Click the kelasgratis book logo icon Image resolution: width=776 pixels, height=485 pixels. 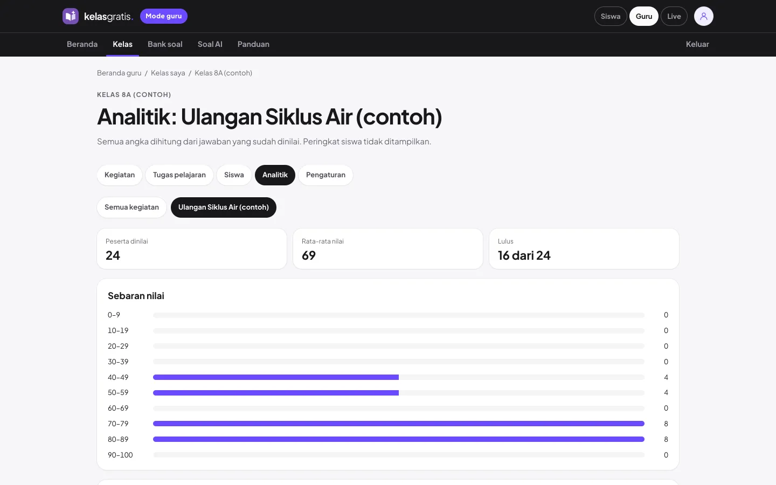(x=71, y=16)
